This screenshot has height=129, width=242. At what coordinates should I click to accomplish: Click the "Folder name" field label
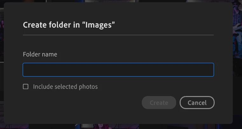tap(40, 54)
